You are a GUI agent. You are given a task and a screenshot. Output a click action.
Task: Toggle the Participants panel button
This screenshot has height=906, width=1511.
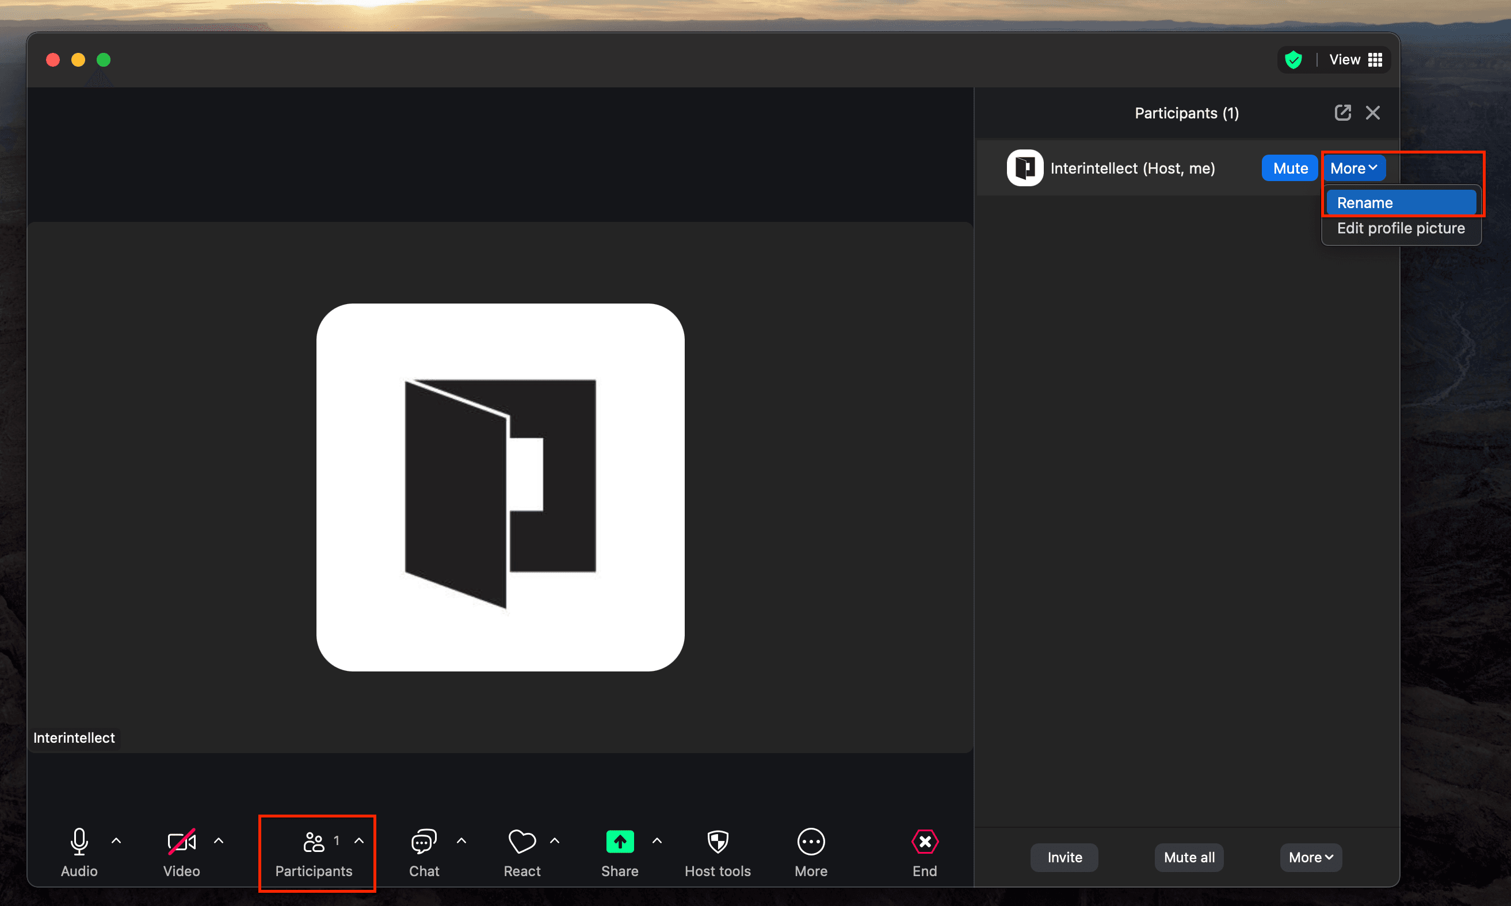pyautogui.click(x=314, y=853)
